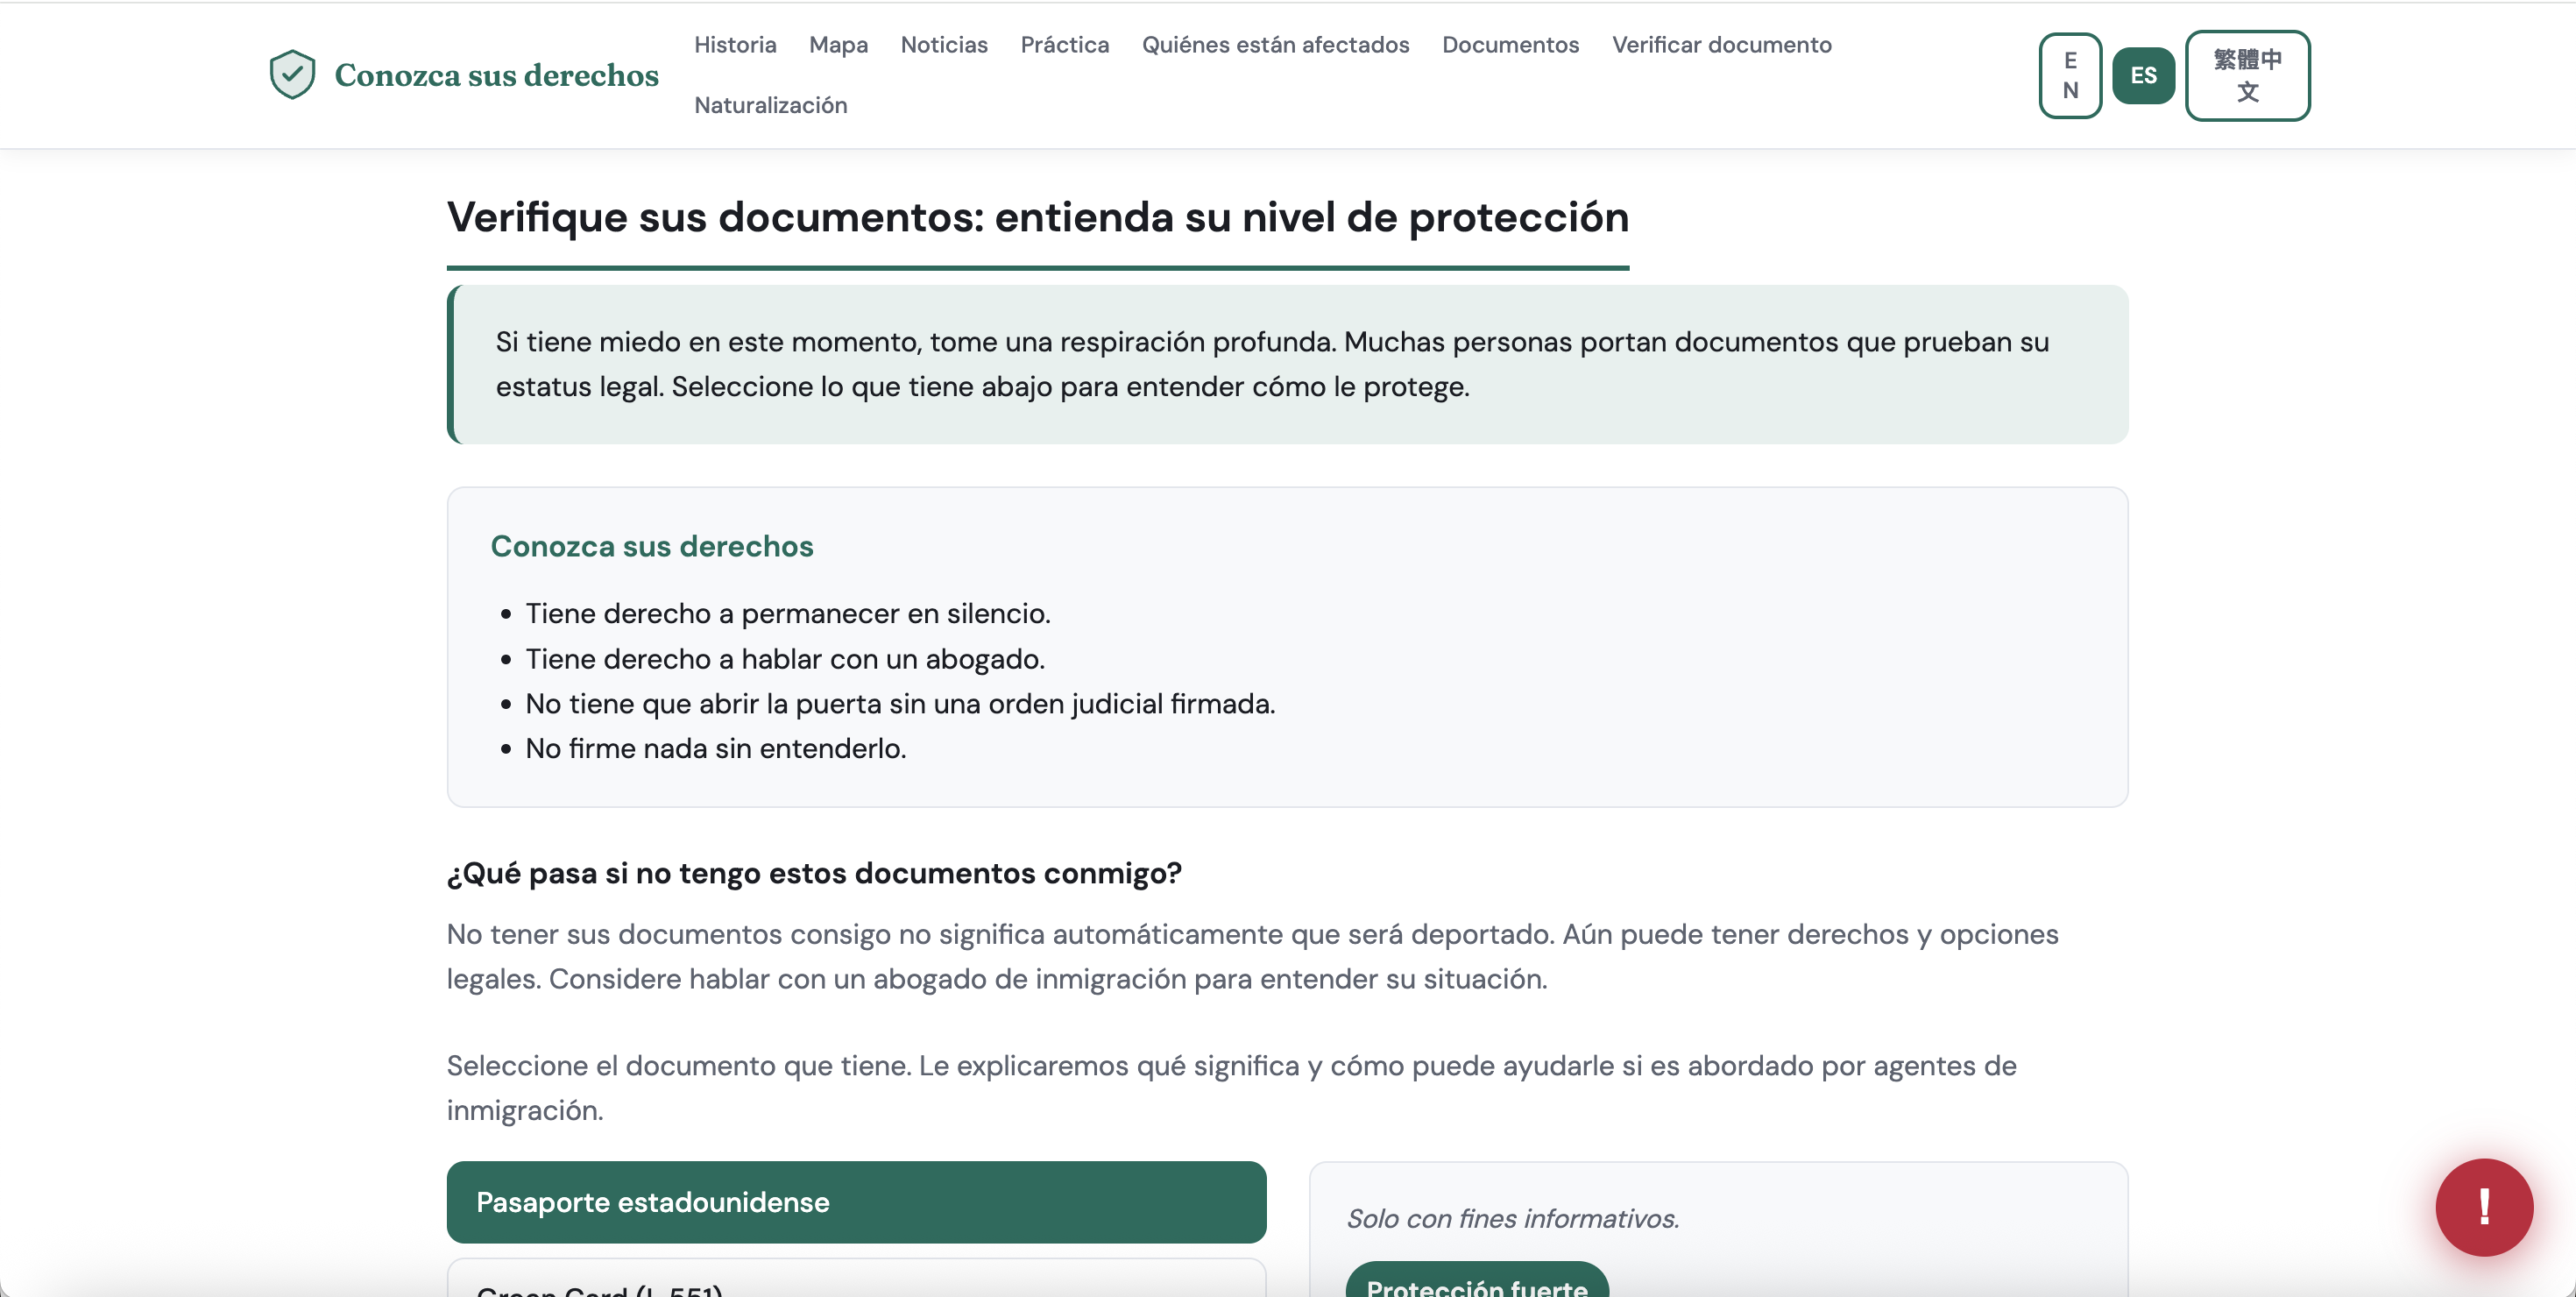Select Verificar documento nav item
Image resolution: width=2576 pixels, height=1297 pixels.
point(1720,45)
